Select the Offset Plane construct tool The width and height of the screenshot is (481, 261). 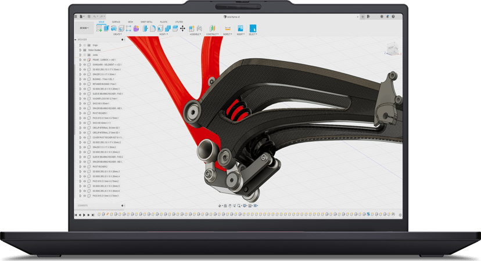(212, 28)
